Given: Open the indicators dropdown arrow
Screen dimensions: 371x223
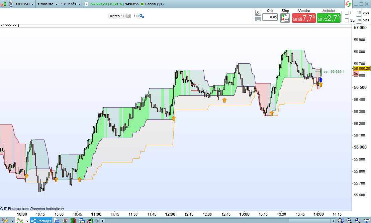Looking at the screenshot, I should (x=27, y=221).
